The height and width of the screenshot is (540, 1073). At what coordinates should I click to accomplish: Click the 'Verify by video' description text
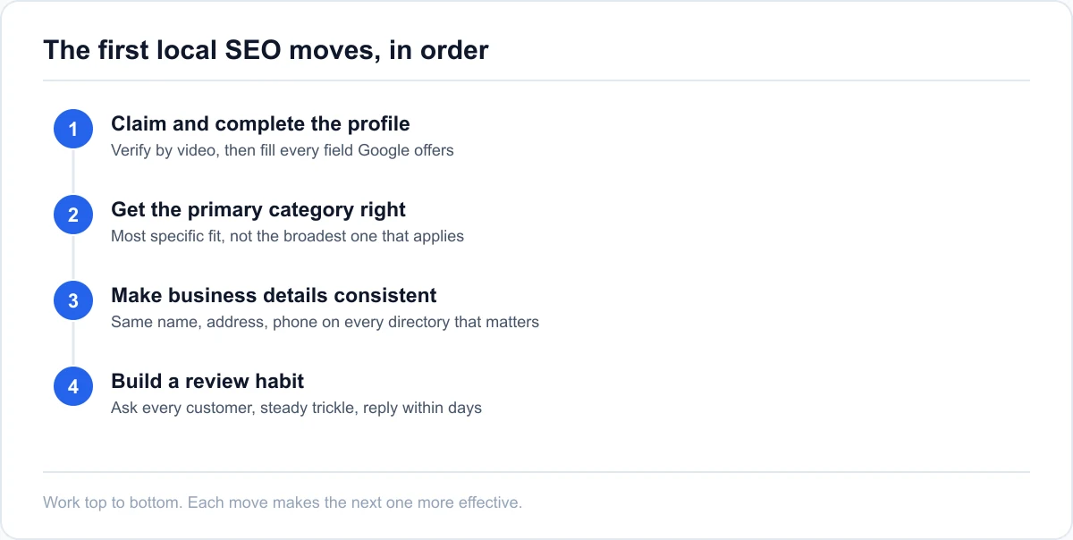pos(283,150)
